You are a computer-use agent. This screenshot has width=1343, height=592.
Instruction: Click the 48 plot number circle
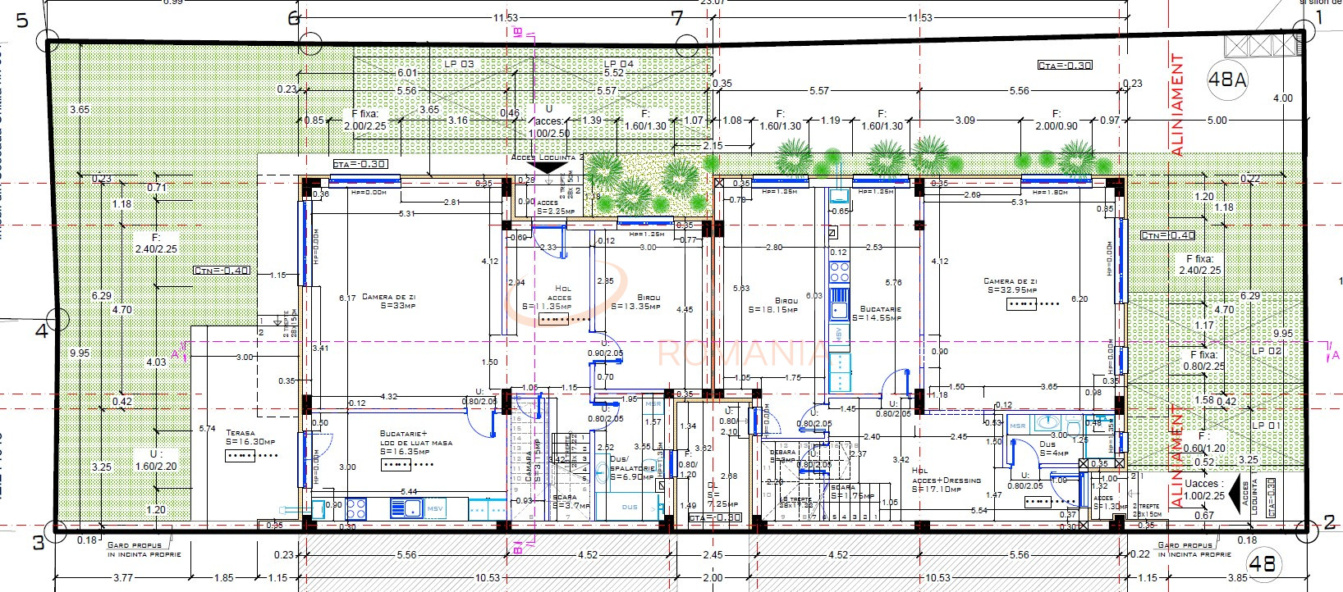(1262, 564)
